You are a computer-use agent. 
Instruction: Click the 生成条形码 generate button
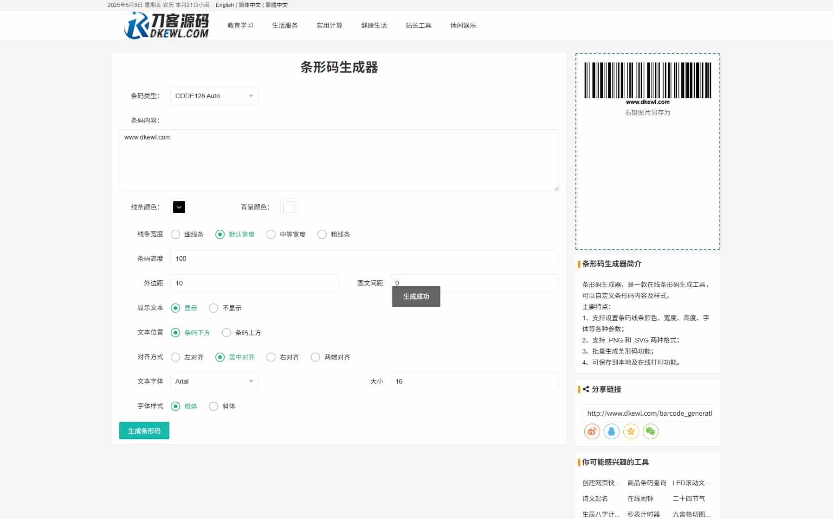(144, 430)
